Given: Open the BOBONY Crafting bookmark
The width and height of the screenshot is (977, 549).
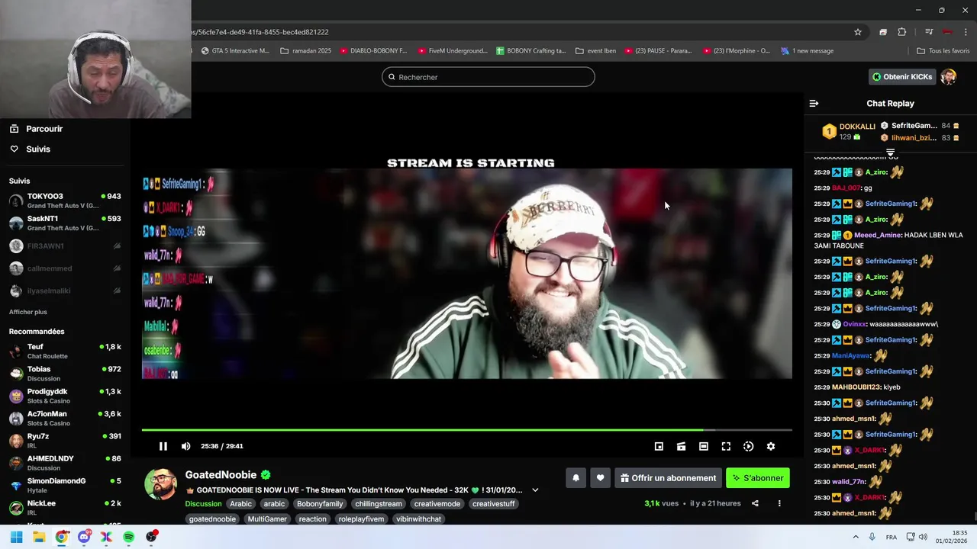Looking at the screenshot, I should [531, 51].
